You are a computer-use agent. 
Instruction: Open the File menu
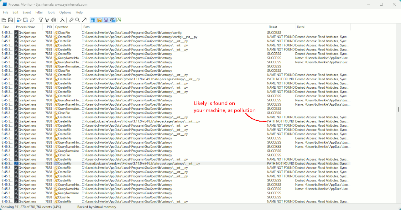pos(6,12)
